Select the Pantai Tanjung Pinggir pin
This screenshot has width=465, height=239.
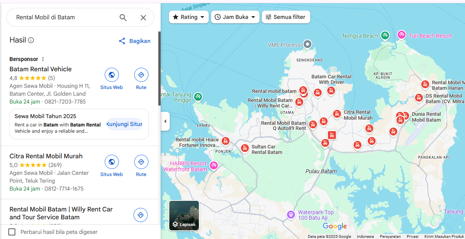click(198, 97)
